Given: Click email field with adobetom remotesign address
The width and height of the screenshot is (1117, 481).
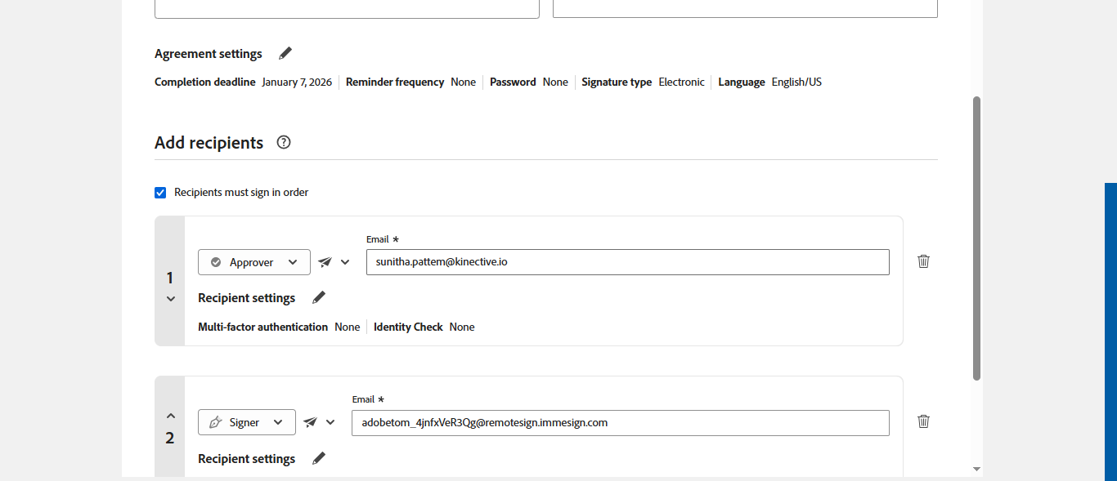Looking at the screenshot, I should click(x=621, y=422).
